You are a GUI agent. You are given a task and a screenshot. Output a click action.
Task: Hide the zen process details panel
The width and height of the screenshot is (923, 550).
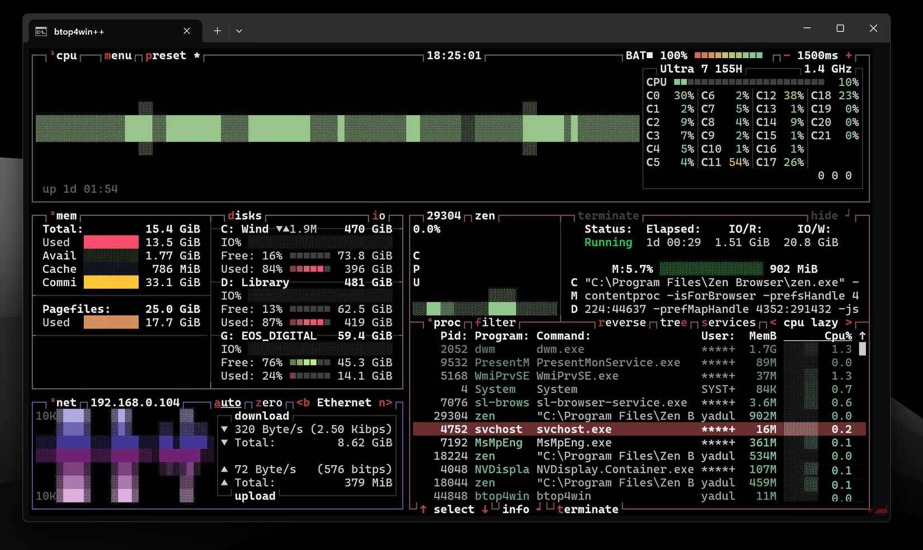click(826, 215)
